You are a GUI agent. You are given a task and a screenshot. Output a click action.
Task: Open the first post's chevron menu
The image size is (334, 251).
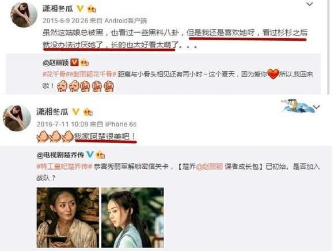[309, 4]
